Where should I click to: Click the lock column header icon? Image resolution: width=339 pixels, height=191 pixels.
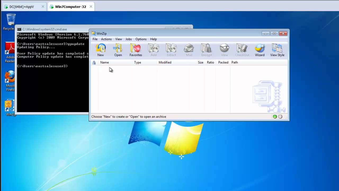coord(94,63)
